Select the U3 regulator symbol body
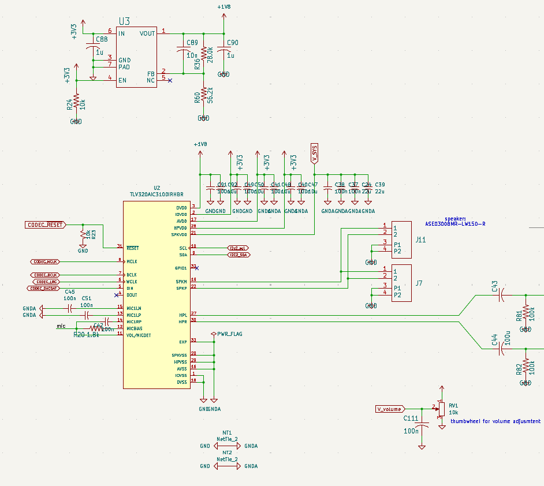 pyautogui.click(x=136, y=57)
